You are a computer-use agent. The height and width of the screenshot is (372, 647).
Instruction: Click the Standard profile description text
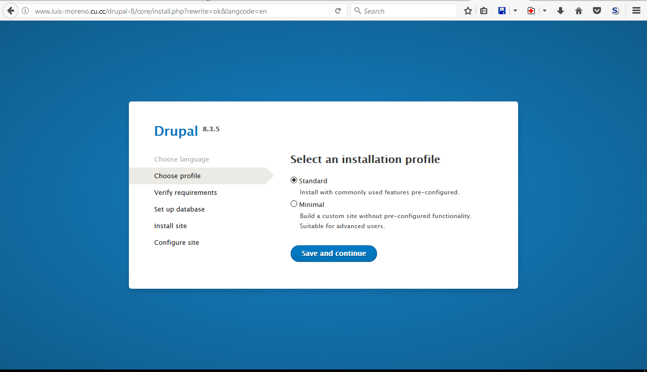(x=380, y=192)
